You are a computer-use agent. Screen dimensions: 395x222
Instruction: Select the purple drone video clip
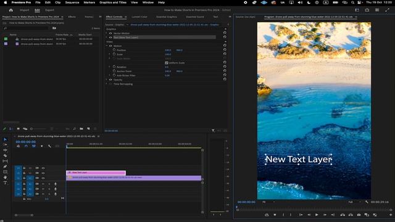coord(133,178)
